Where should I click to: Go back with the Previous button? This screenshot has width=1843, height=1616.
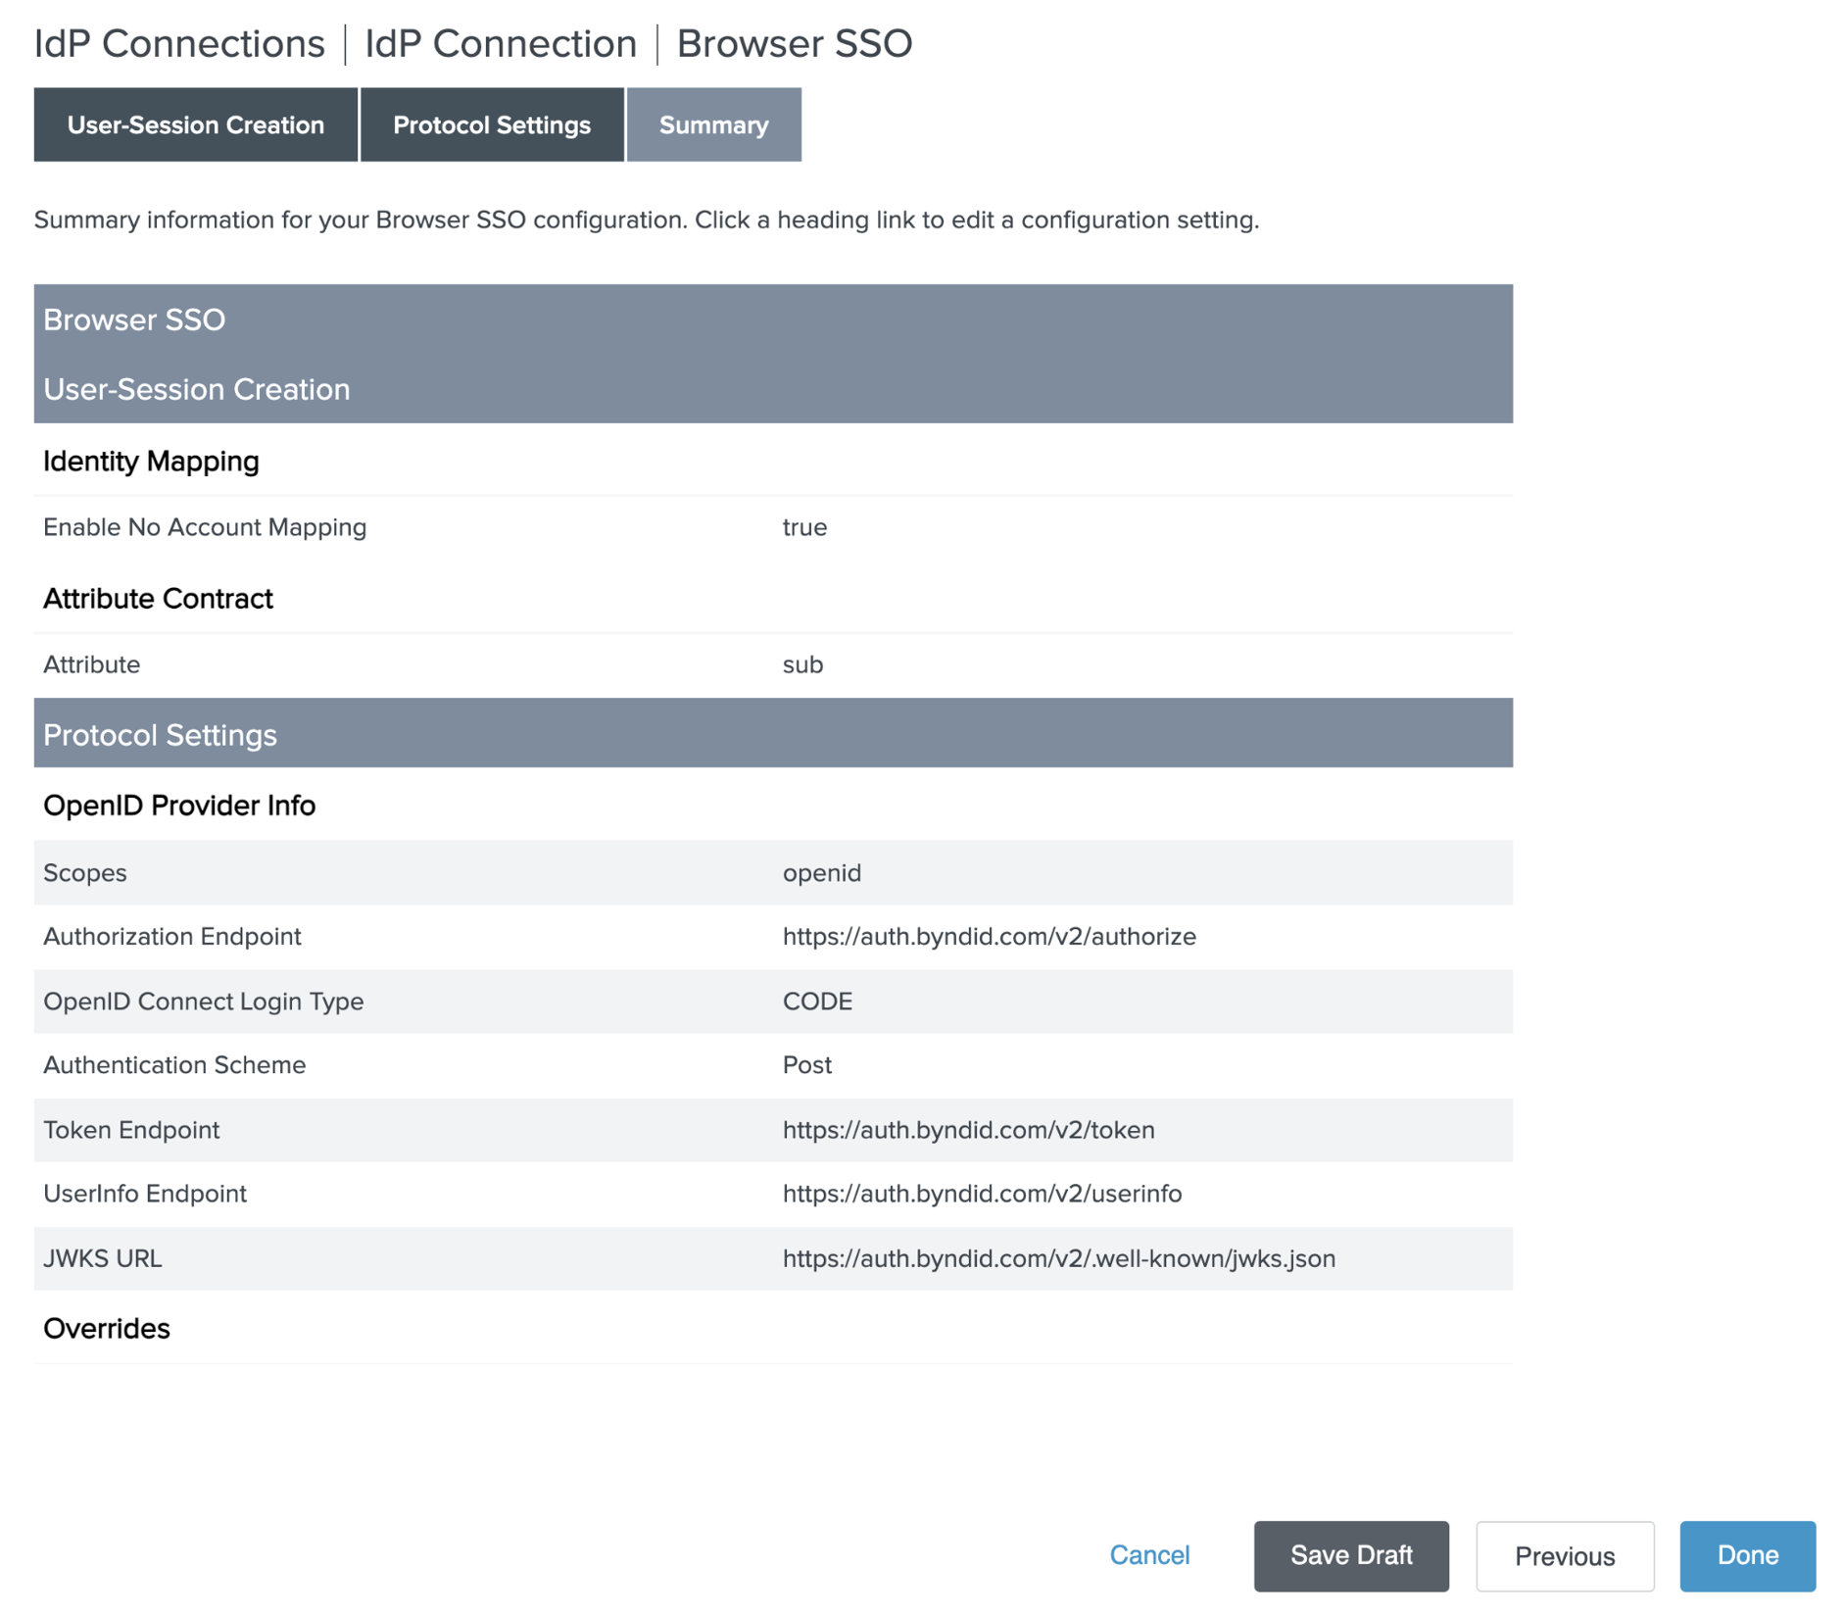1564,1555
